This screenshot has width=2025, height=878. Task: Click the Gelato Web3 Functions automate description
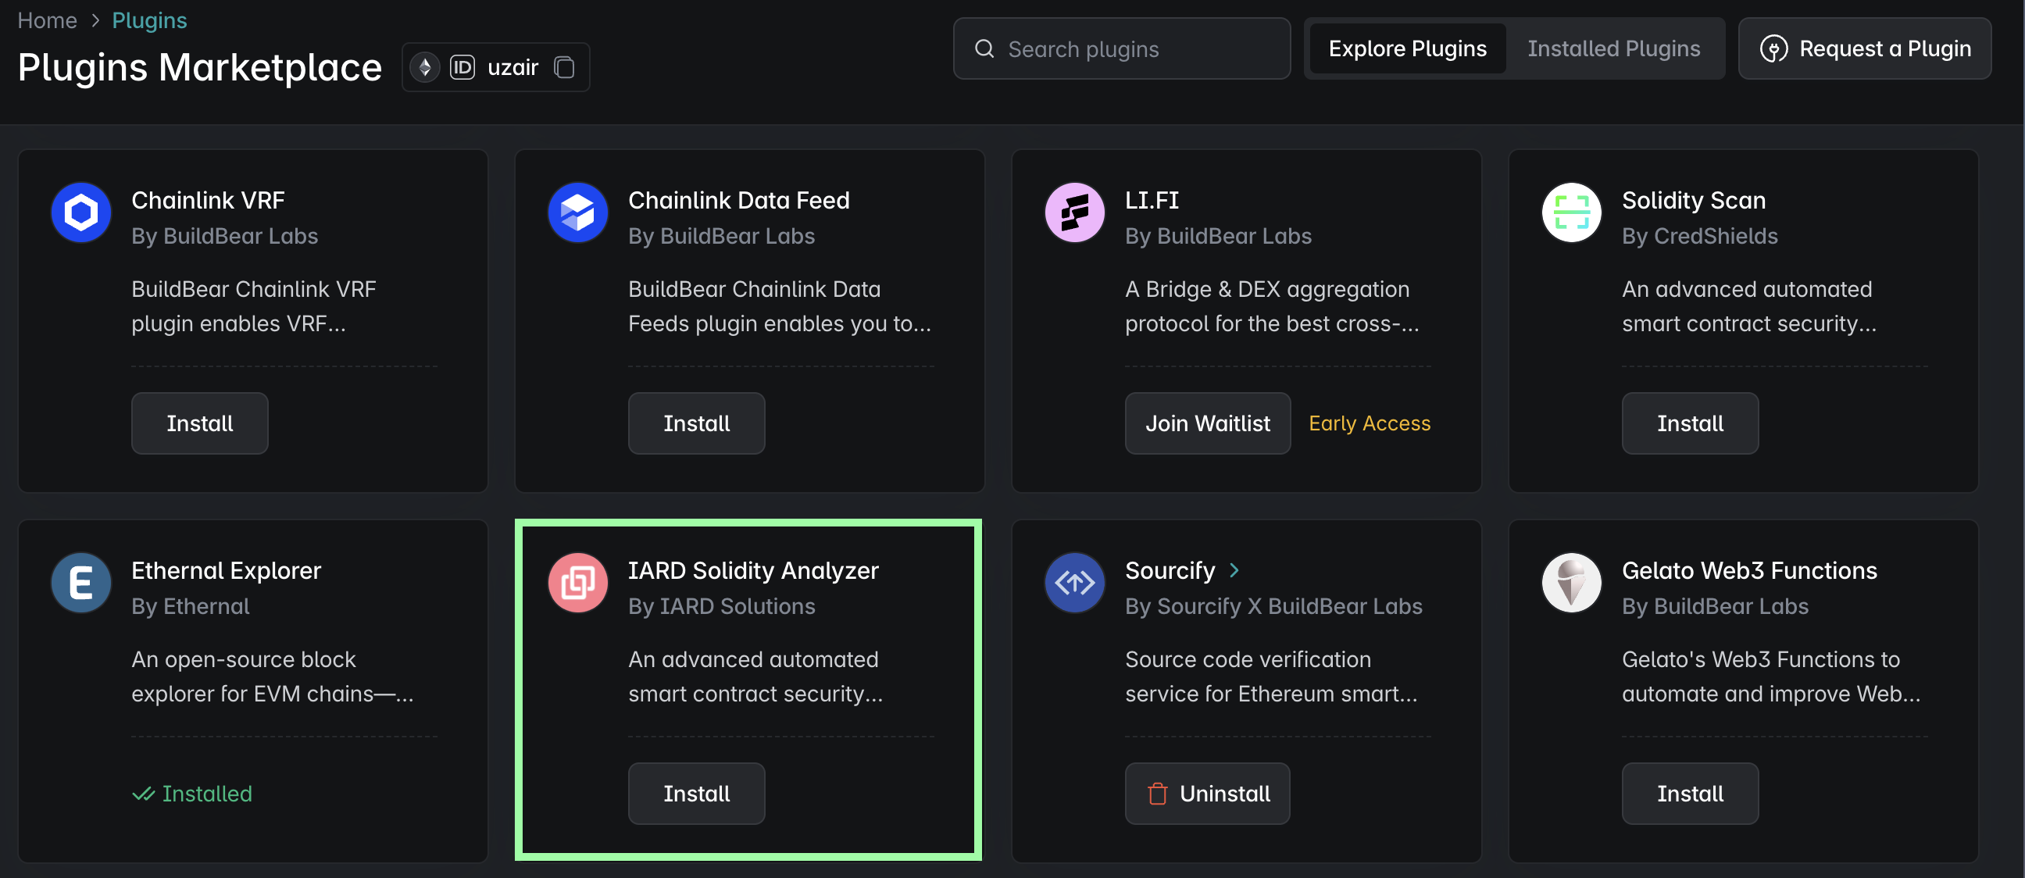[1771, 676]
